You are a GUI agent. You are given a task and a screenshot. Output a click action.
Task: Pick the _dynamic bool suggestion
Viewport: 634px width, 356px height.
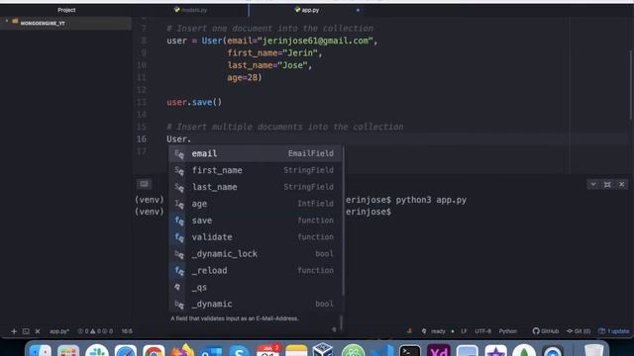pyautogui.click(x=256, y=304)
